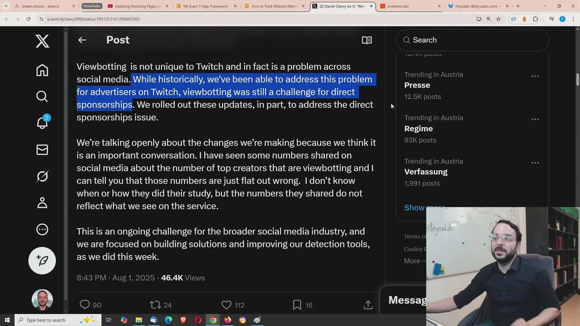Open the X logo home link
Viewport: 580px width, 326px height.
coord(42,41)
